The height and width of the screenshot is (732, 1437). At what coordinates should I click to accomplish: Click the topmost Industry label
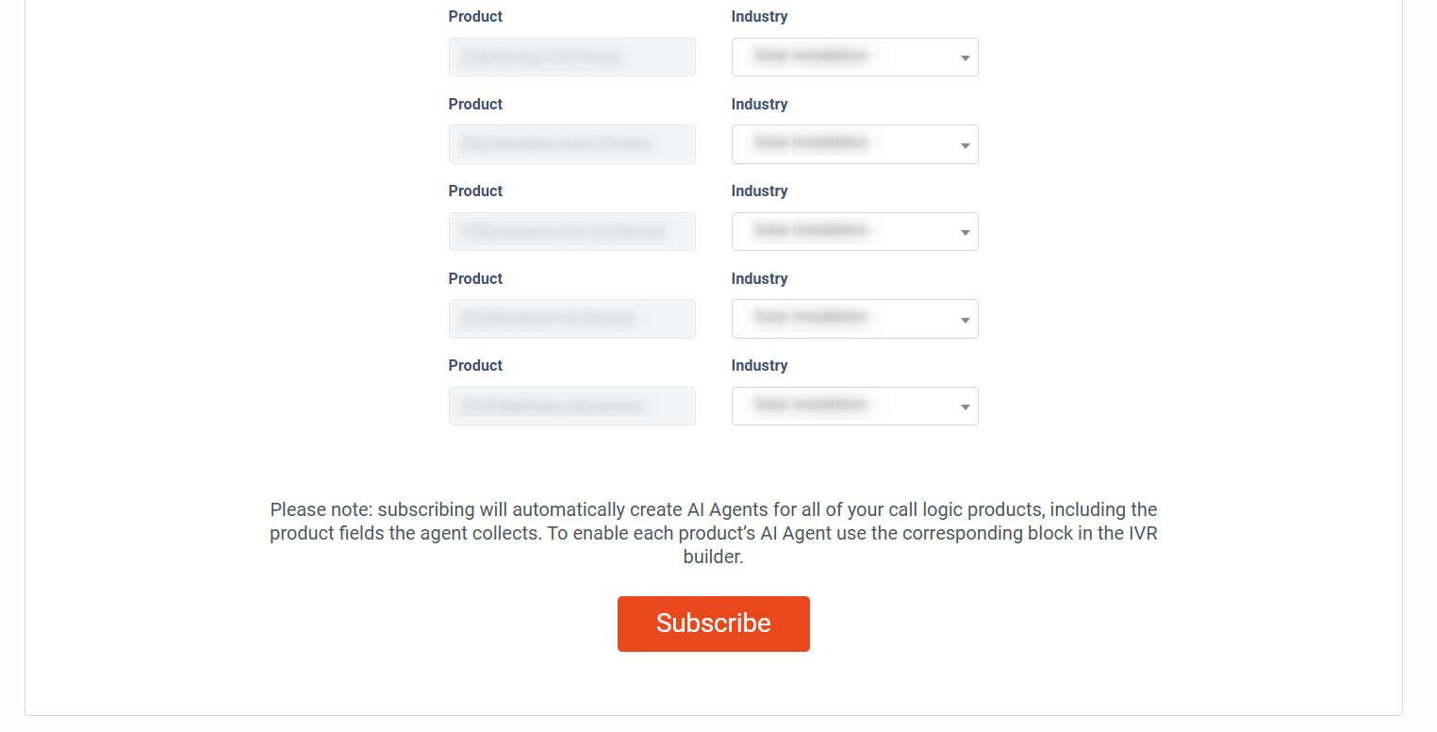point(759,17)
